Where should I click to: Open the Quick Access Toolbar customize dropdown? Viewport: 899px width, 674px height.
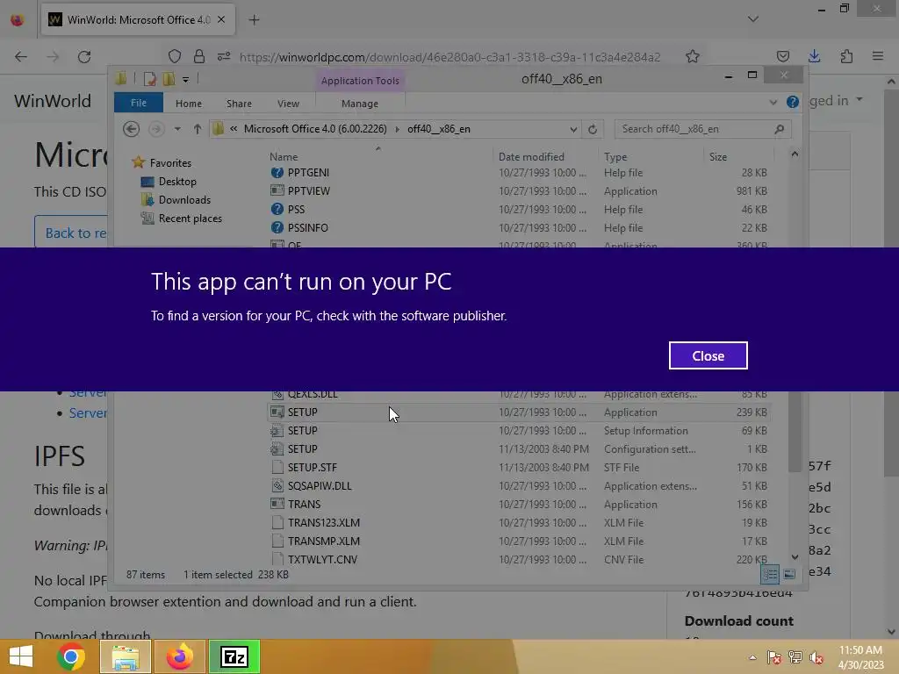(x=186, y=79)
